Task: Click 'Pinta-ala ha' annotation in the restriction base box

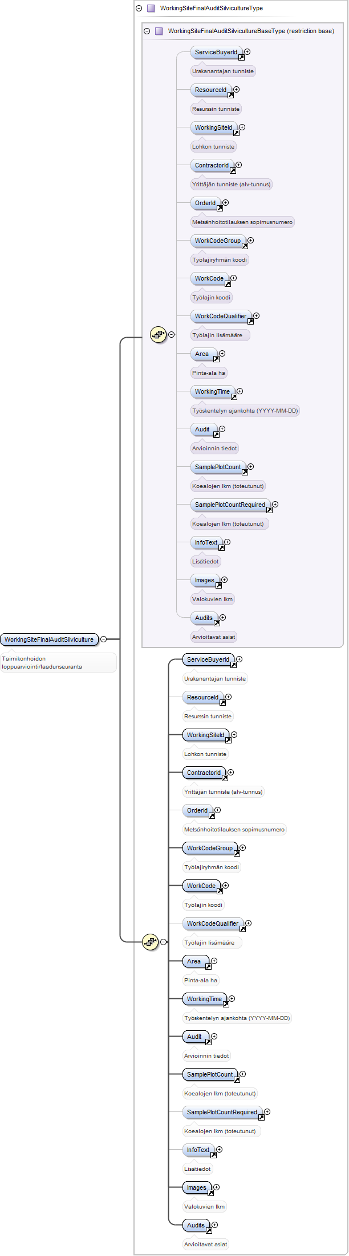Action: [209, 373]
